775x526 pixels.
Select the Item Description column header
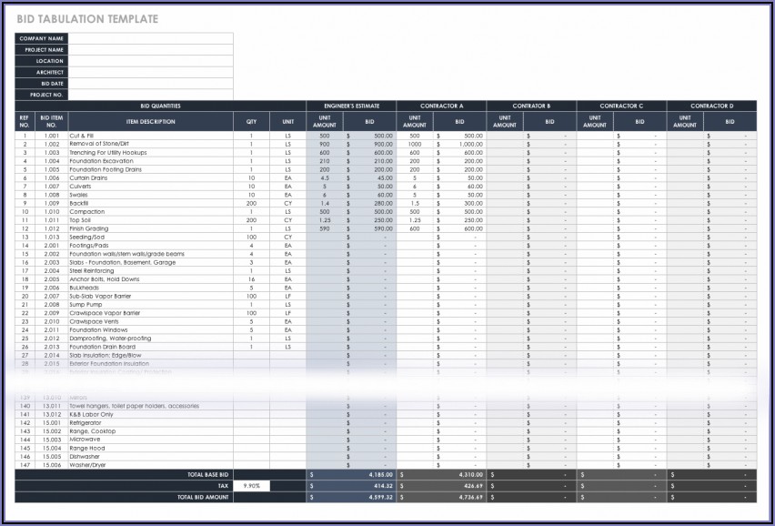coord(151,121)
